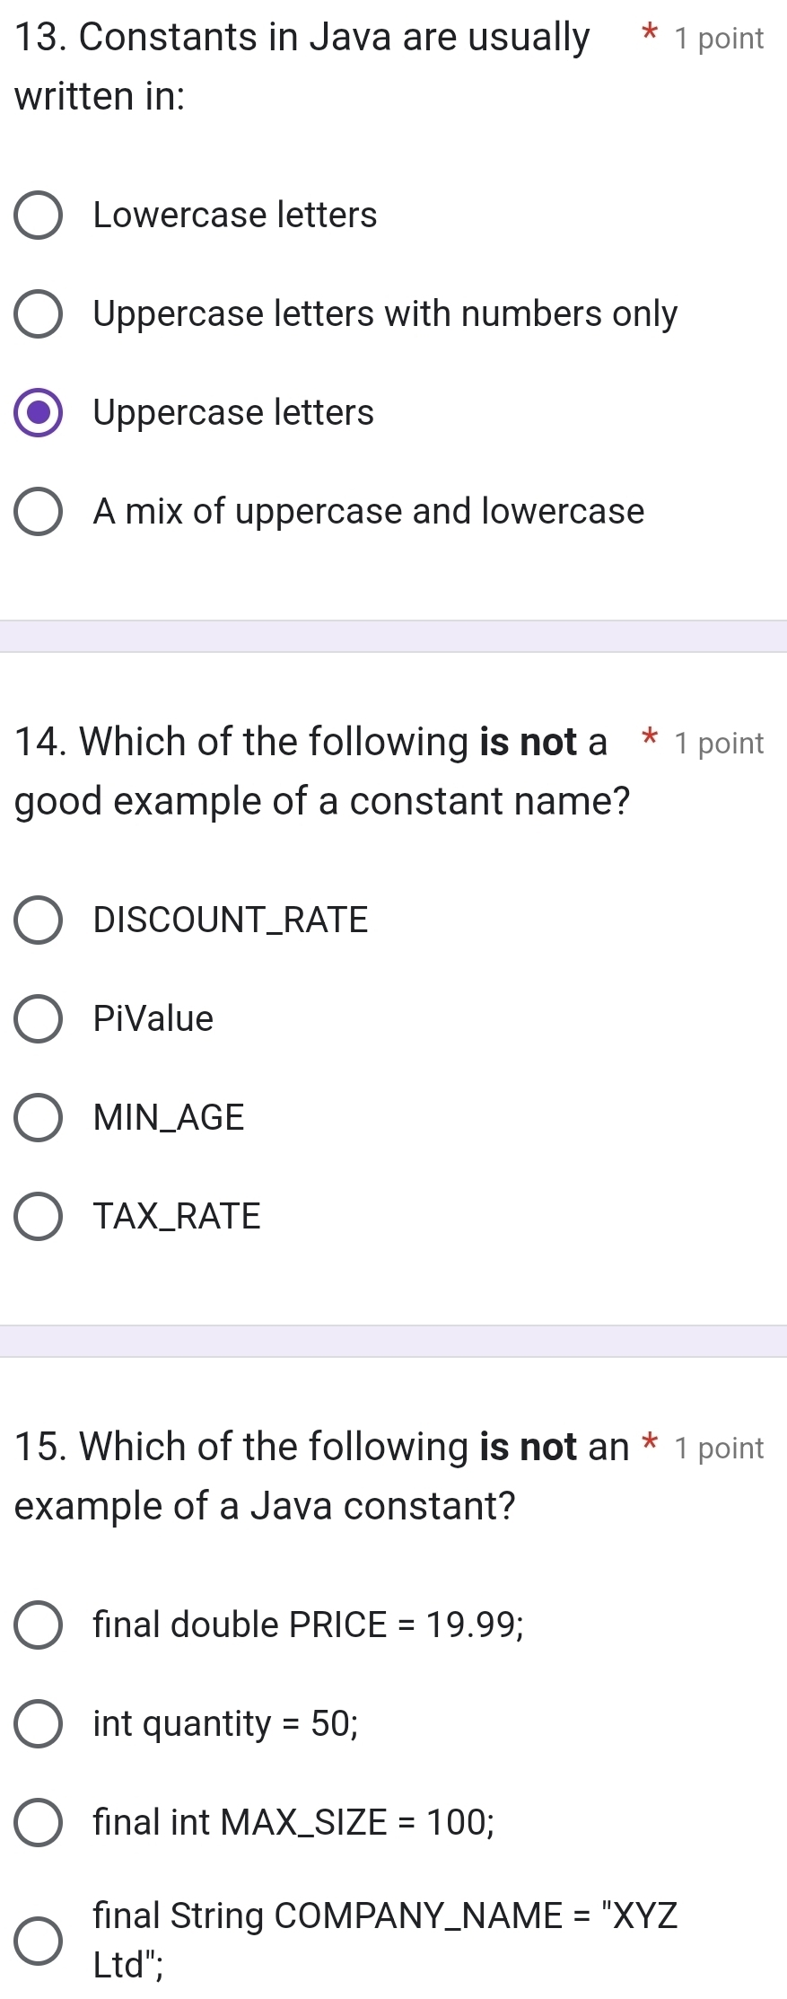Choose 'int quantity = 50;' answer
Image resolution: width=787 pixels, height=1999 pixels.
[x=39, y=1724]
